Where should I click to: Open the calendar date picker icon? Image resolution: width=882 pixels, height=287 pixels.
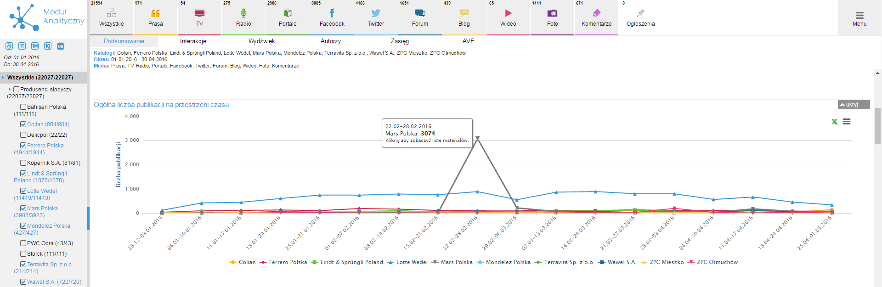(x=61, y=46)
